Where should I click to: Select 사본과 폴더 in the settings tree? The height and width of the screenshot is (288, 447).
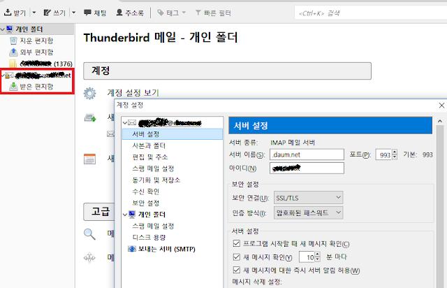[x=149, y=145]
